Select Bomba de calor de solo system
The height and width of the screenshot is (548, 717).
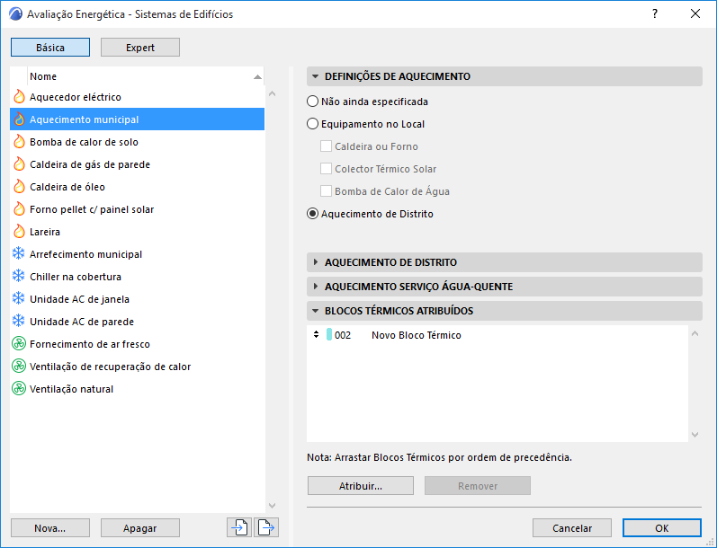[x=137, y=142]
